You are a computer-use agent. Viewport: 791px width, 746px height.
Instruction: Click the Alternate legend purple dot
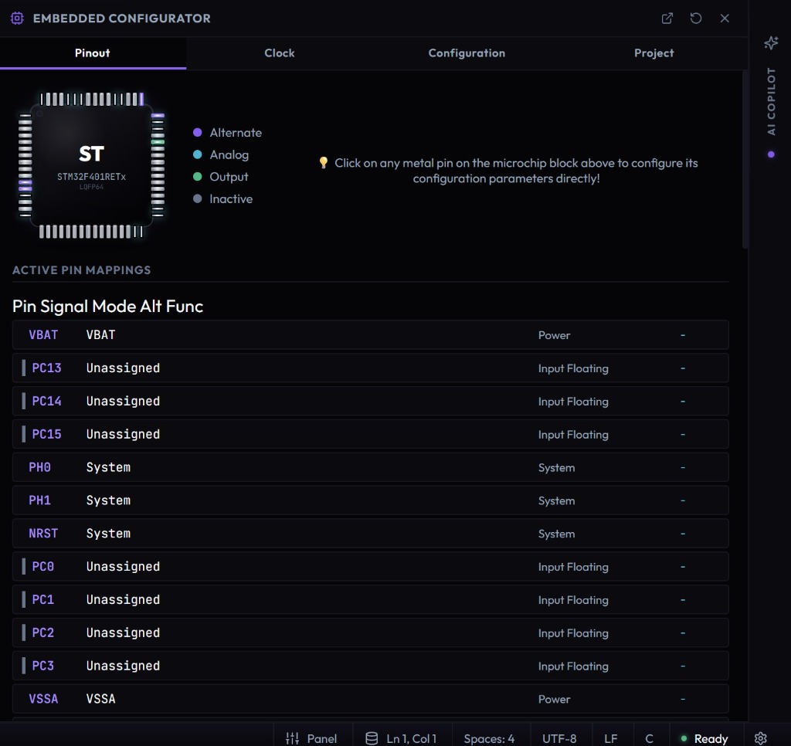pos(197,133)
